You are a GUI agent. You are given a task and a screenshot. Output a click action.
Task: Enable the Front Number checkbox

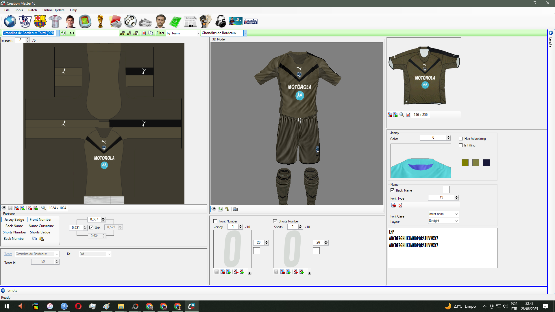tap(215, 221)
